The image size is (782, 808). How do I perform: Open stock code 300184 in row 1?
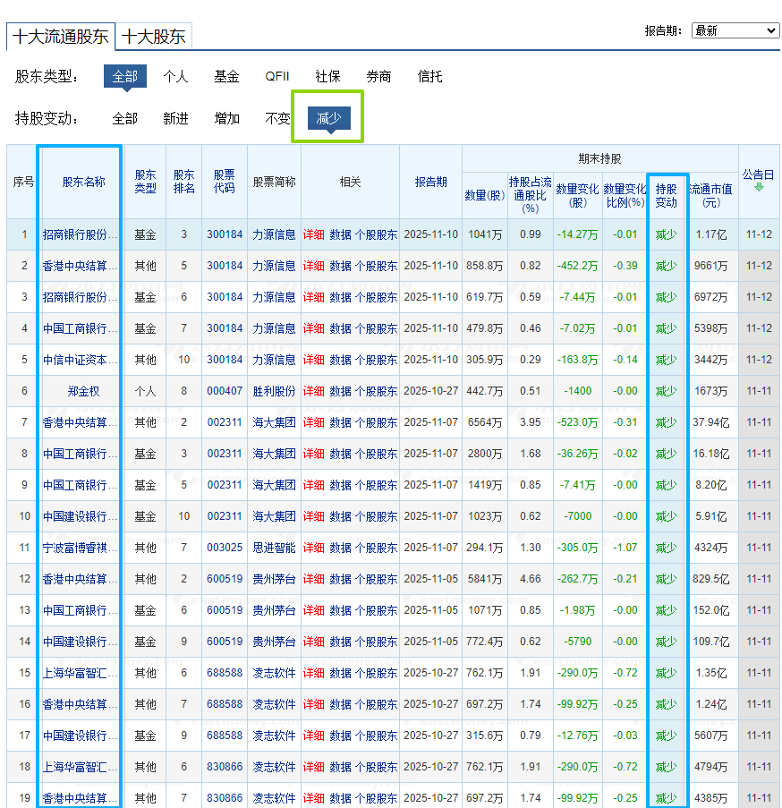[225, 234]
